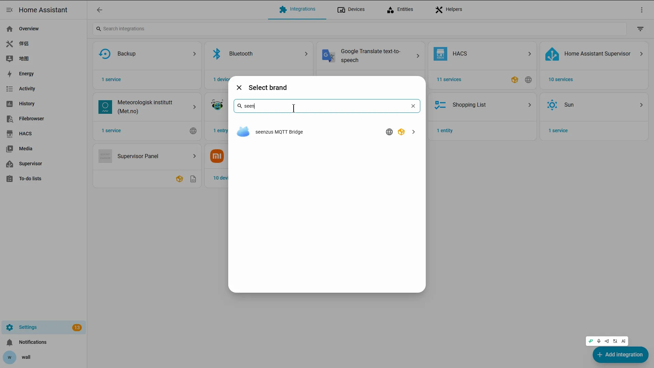Expand the Bluetooth integration card chevron

click(306, 54)
